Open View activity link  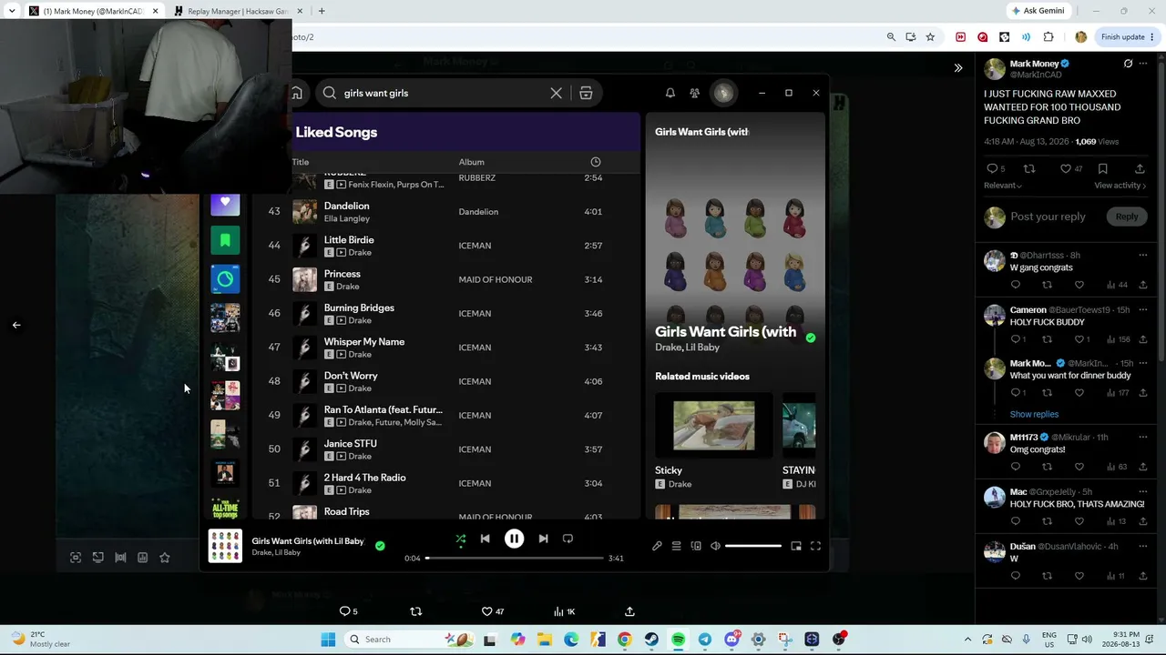[1120, 186]
